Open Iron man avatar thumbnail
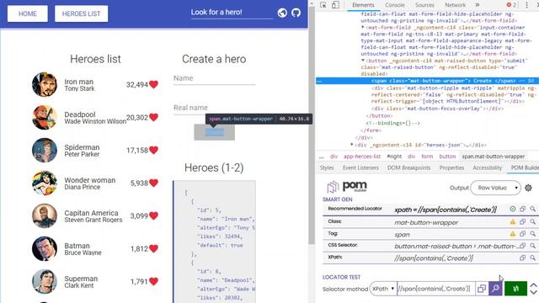 click(45, 84)
